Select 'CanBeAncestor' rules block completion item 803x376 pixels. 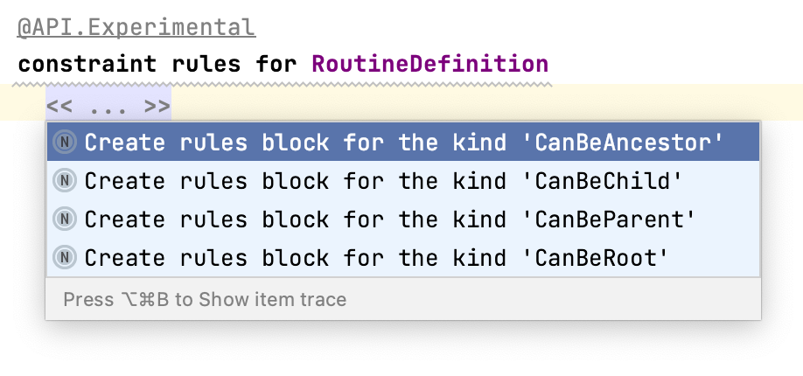[402, 143]
